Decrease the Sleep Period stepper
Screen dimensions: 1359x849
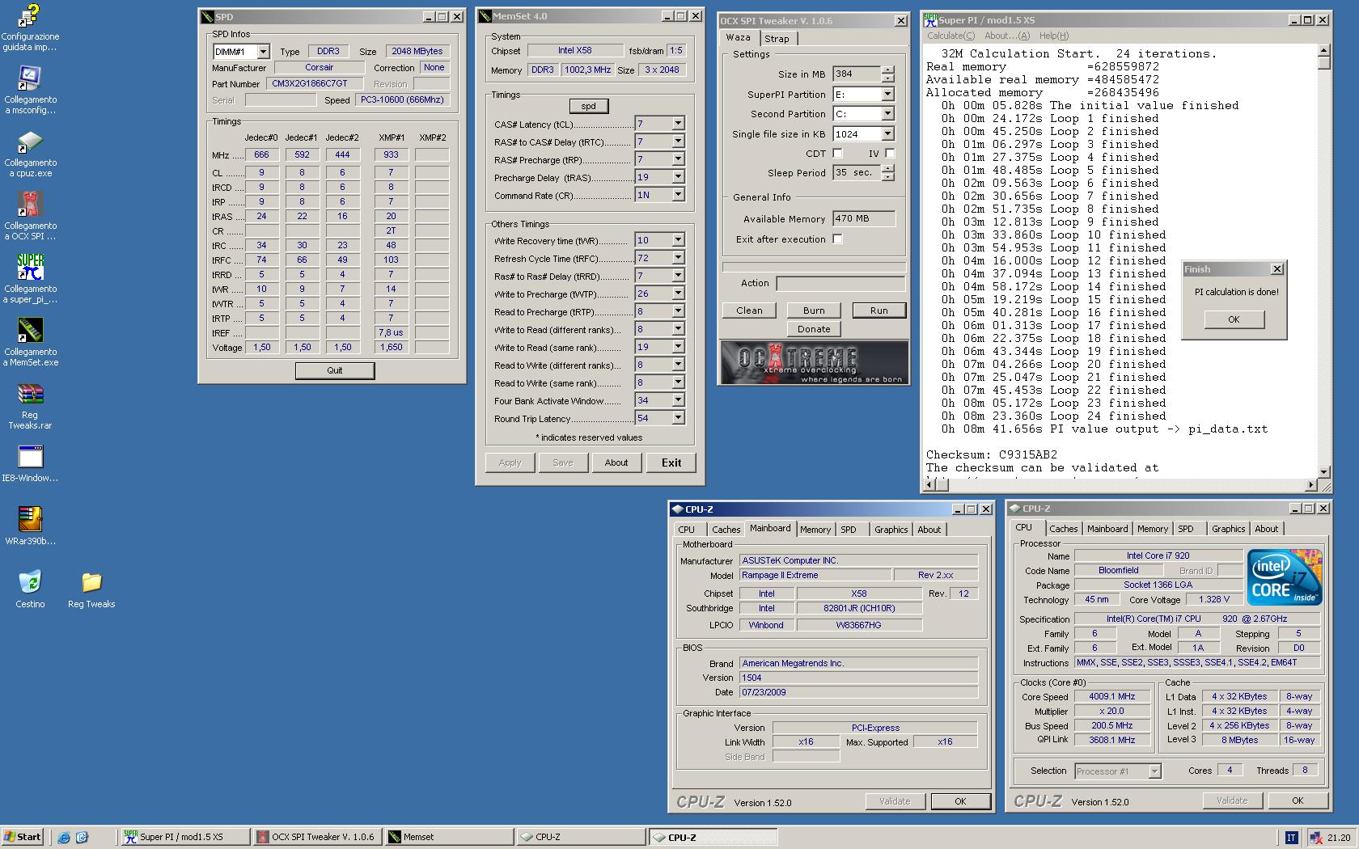pos(887,177)
